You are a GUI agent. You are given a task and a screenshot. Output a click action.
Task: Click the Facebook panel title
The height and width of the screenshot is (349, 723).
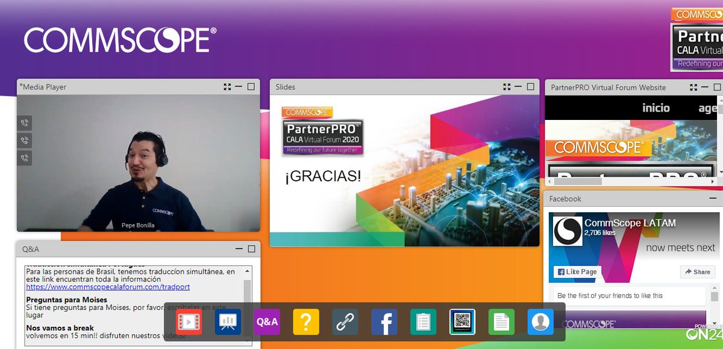click(x=565, y=198)
